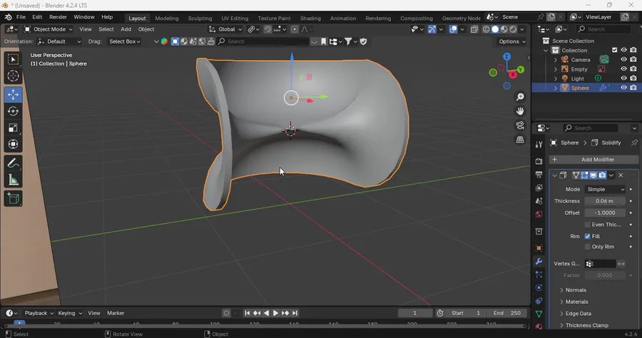Switch to rendered viewport shading
Image resolution: width=642 pixels, height=338 pixels.
(x=513, y=29)
